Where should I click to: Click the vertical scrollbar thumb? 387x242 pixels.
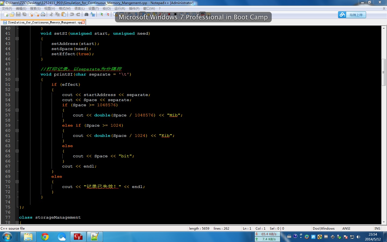[x=384, y=72]
